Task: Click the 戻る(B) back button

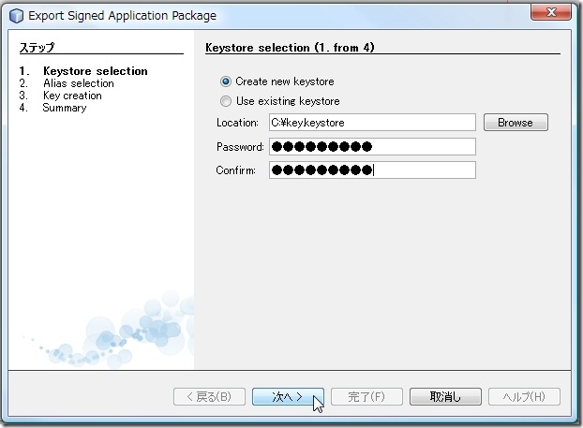Action: point(209,397)
